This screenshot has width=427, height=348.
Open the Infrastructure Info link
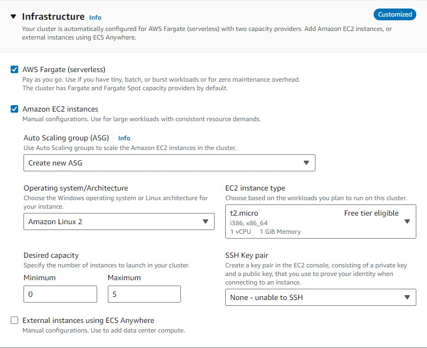94,17
